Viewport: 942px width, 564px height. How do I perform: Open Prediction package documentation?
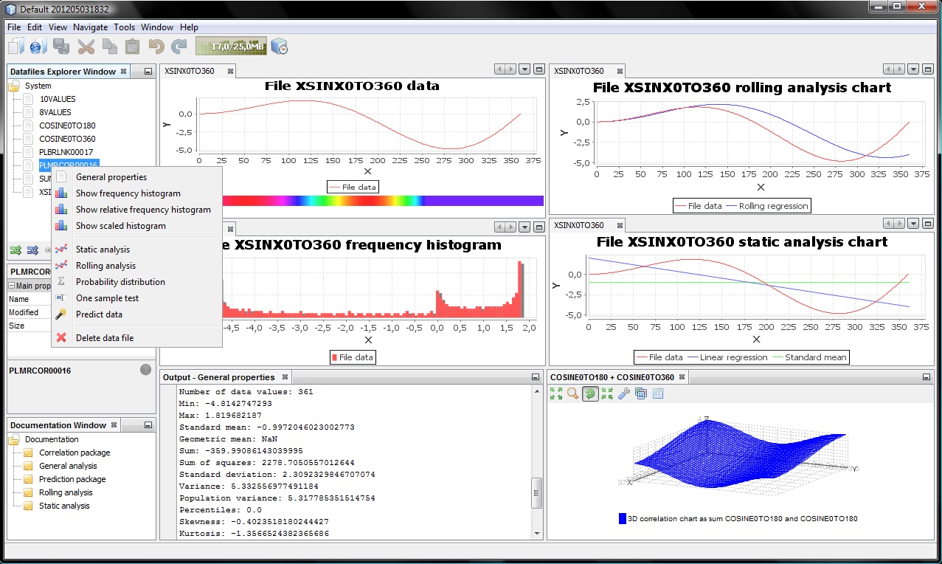(x=72, y=479)
